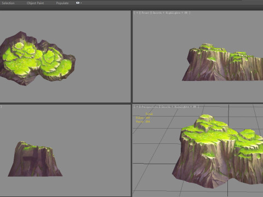This screenshot has height=197, width=263.
Task: Click the Polys: 347 statistic
Action: 143,118
